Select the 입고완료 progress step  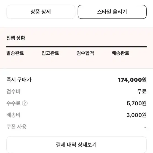click(x=50, y=53)
